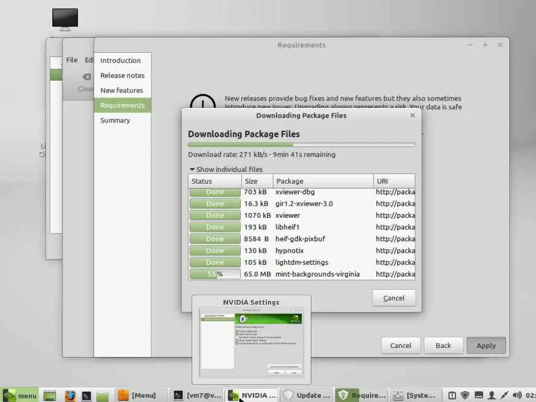536x402 pixels.
Task: Click the show desktop taskbar icon
Action: pyautogui.click(x=50, y=396)
